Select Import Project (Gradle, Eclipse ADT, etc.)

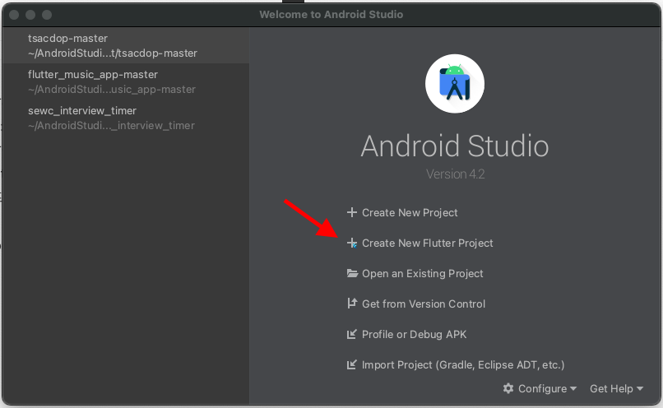click(x=463, y=365)
